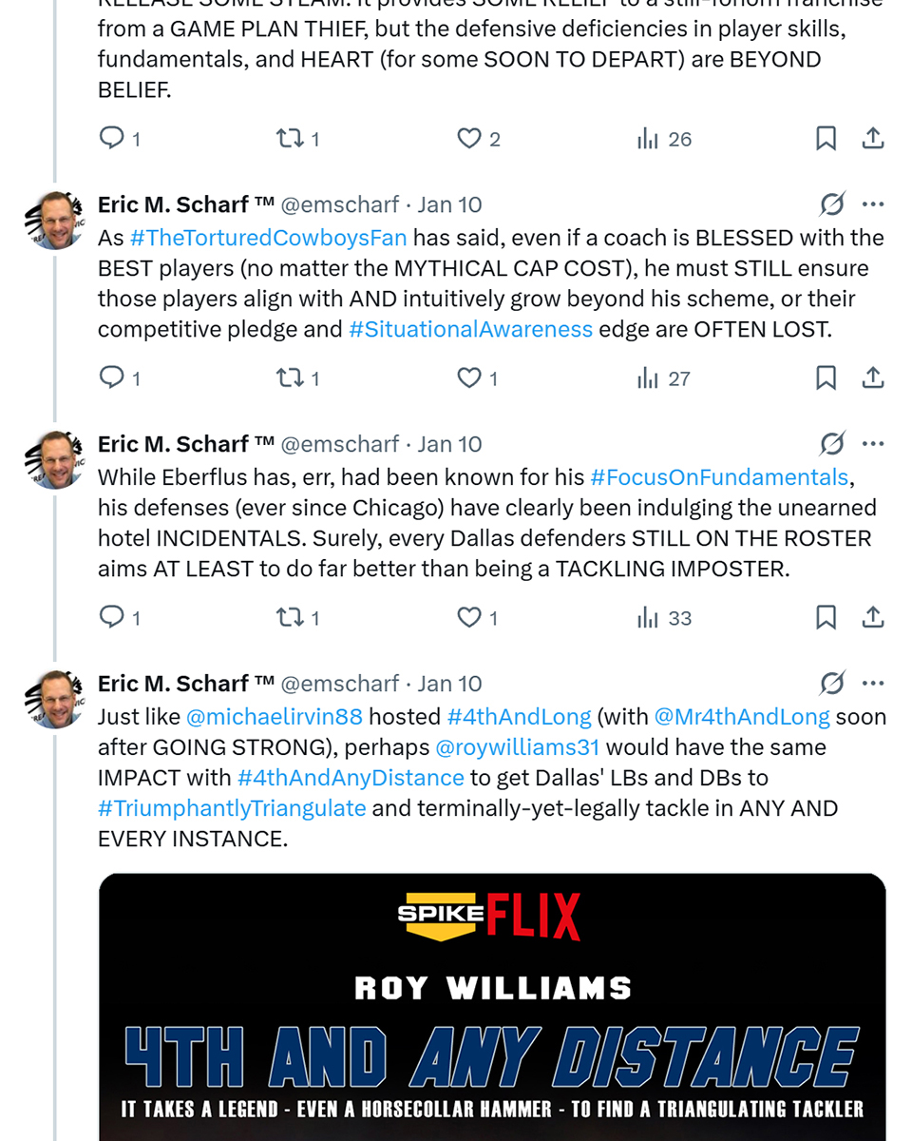Open the #FocusOnFundamentals hashtag
Image resolution: width=912 pixels, height=1141 pixels.
(718, 477)
